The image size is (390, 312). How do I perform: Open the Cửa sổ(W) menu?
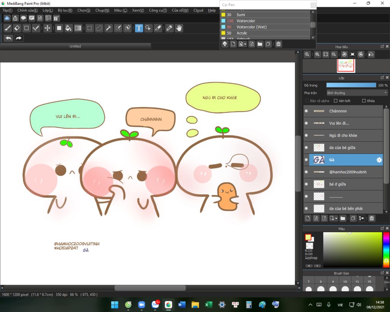[x=180, y=10]
